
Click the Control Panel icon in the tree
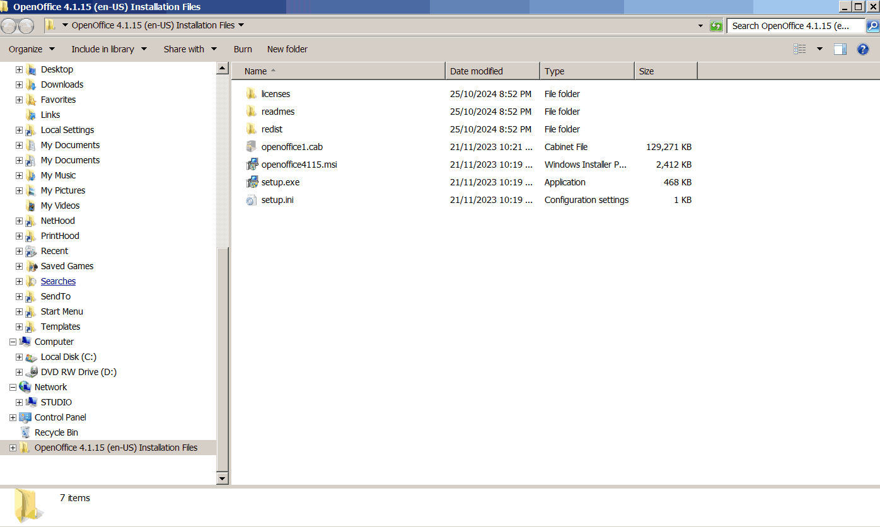25,417
